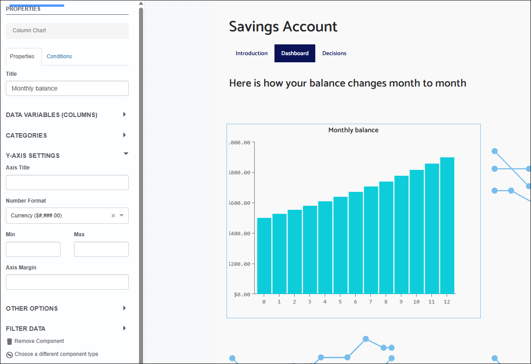531x364 pixels.
Task: Click the Title field showing Monthly balance
Action: click(x=67, y=88)
